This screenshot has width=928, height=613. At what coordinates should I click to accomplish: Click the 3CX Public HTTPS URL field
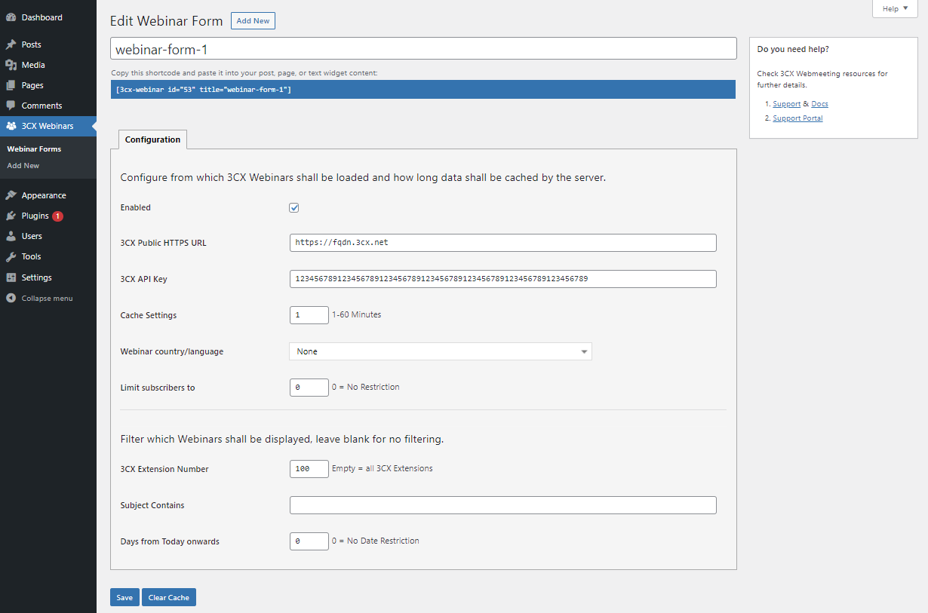coord(502,243)
